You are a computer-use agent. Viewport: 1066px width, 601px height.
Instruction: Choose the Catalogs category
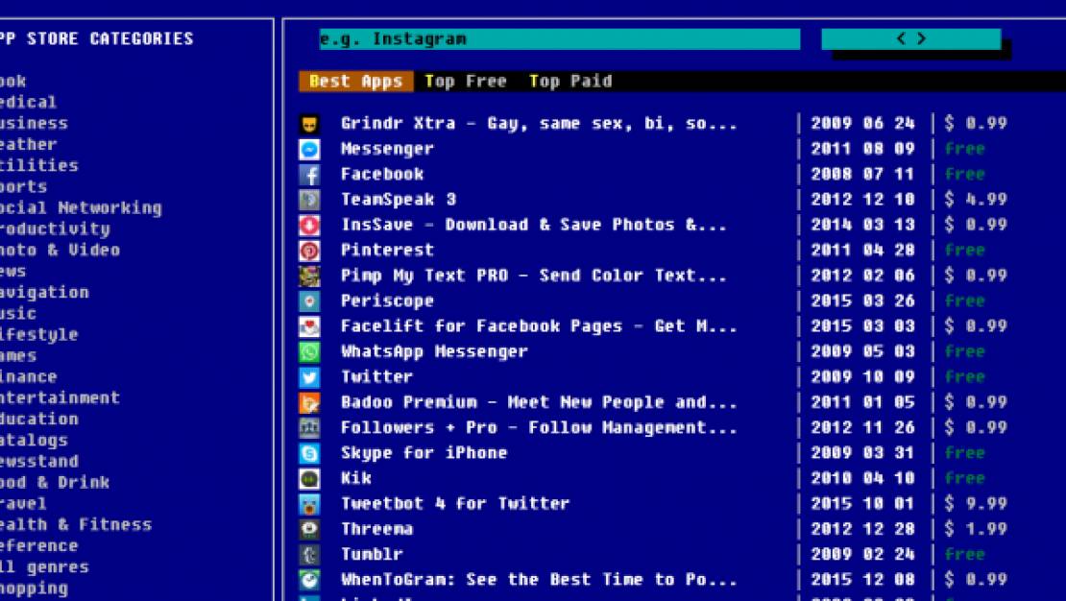pyautogui.click(x=34, y=441)
